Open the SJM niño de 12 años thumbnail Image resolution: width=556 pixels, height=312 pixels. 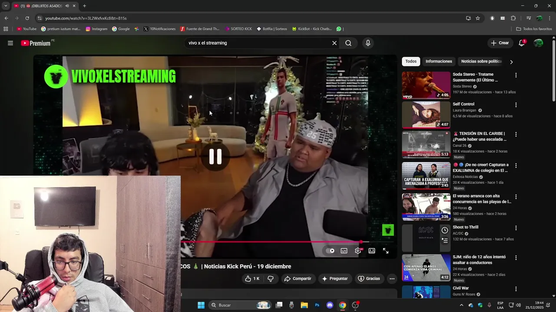coord(426,268)
